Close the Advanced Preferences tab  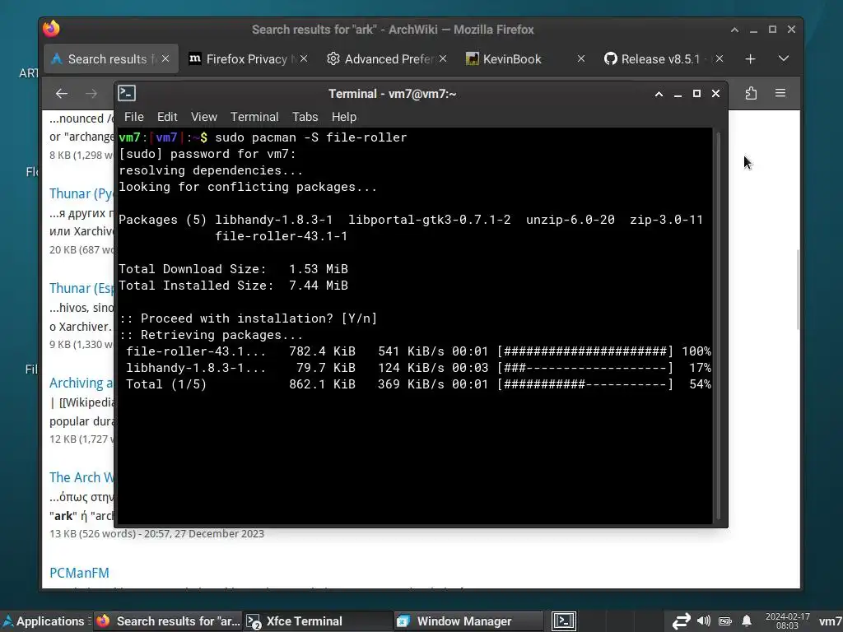tap(442, 58)
